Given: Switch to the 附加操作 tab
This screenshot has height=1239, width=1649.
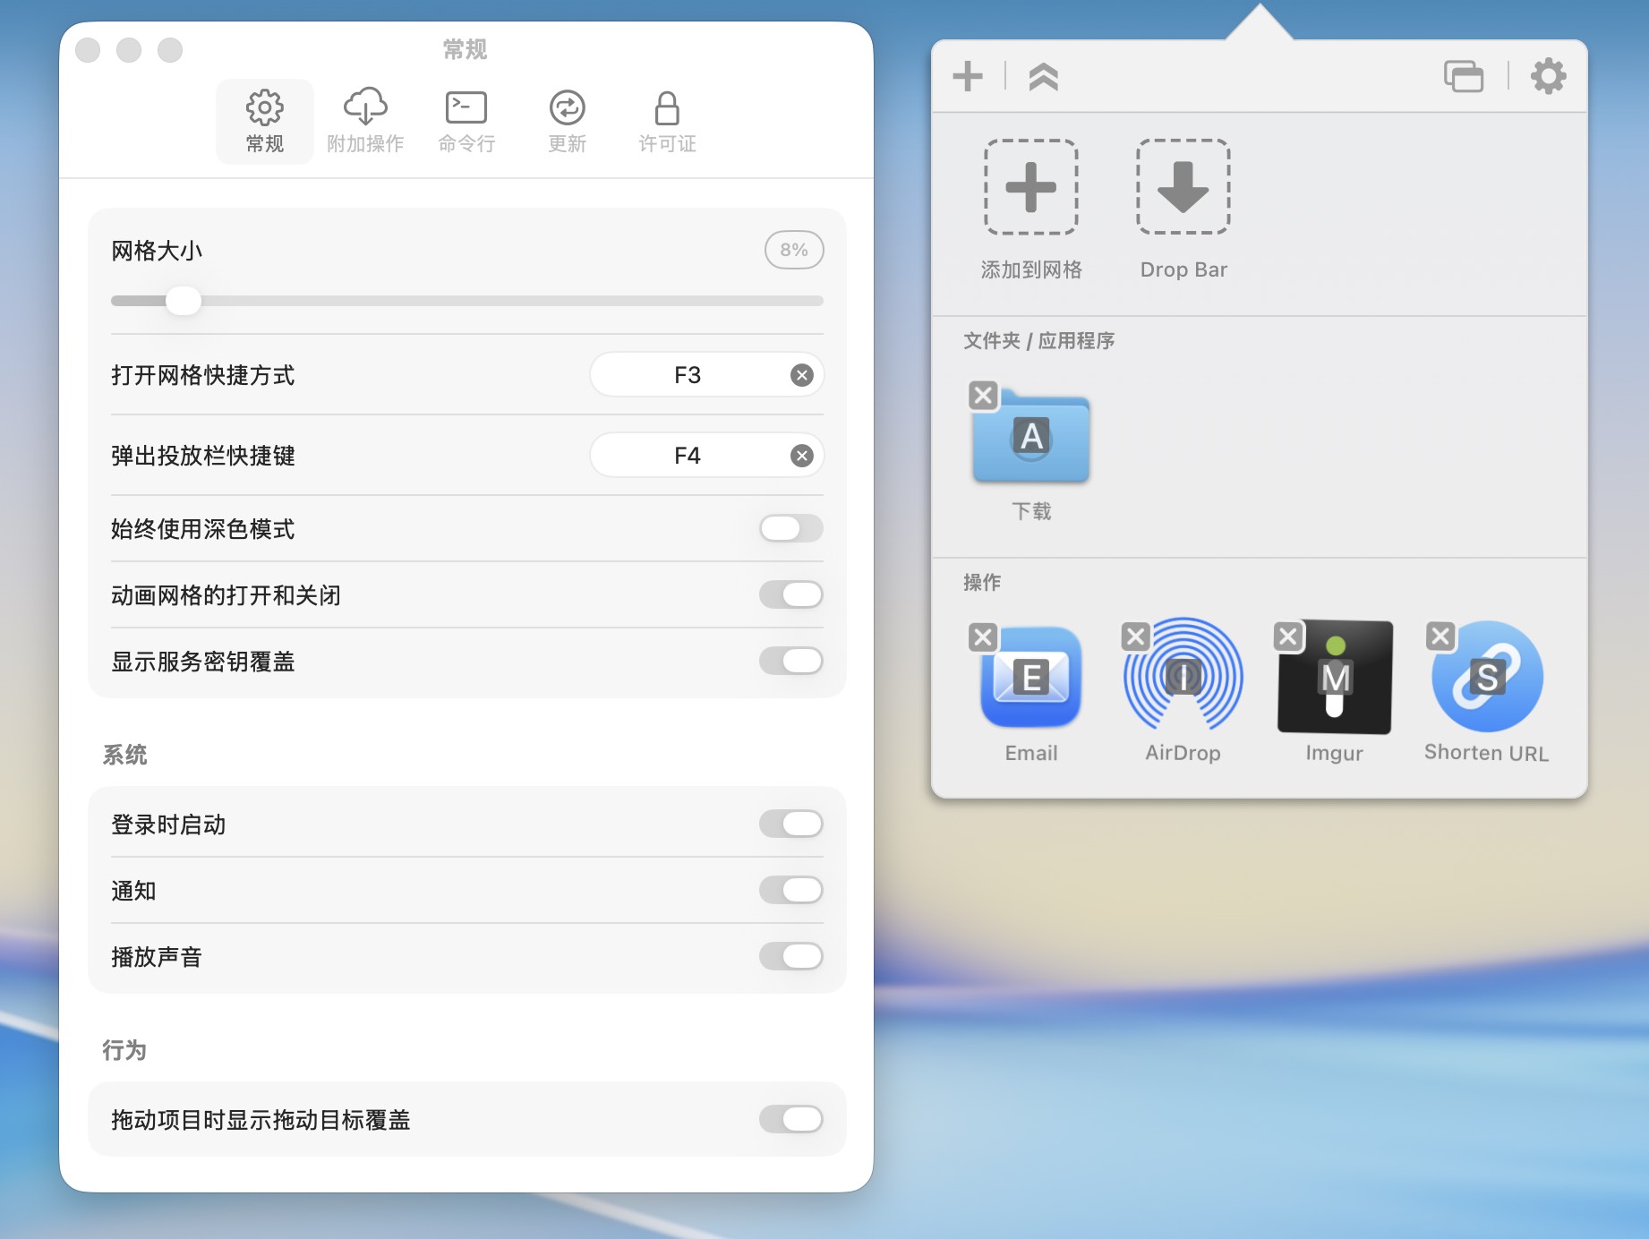Looking at the screenshot, I should pos(365,121).
